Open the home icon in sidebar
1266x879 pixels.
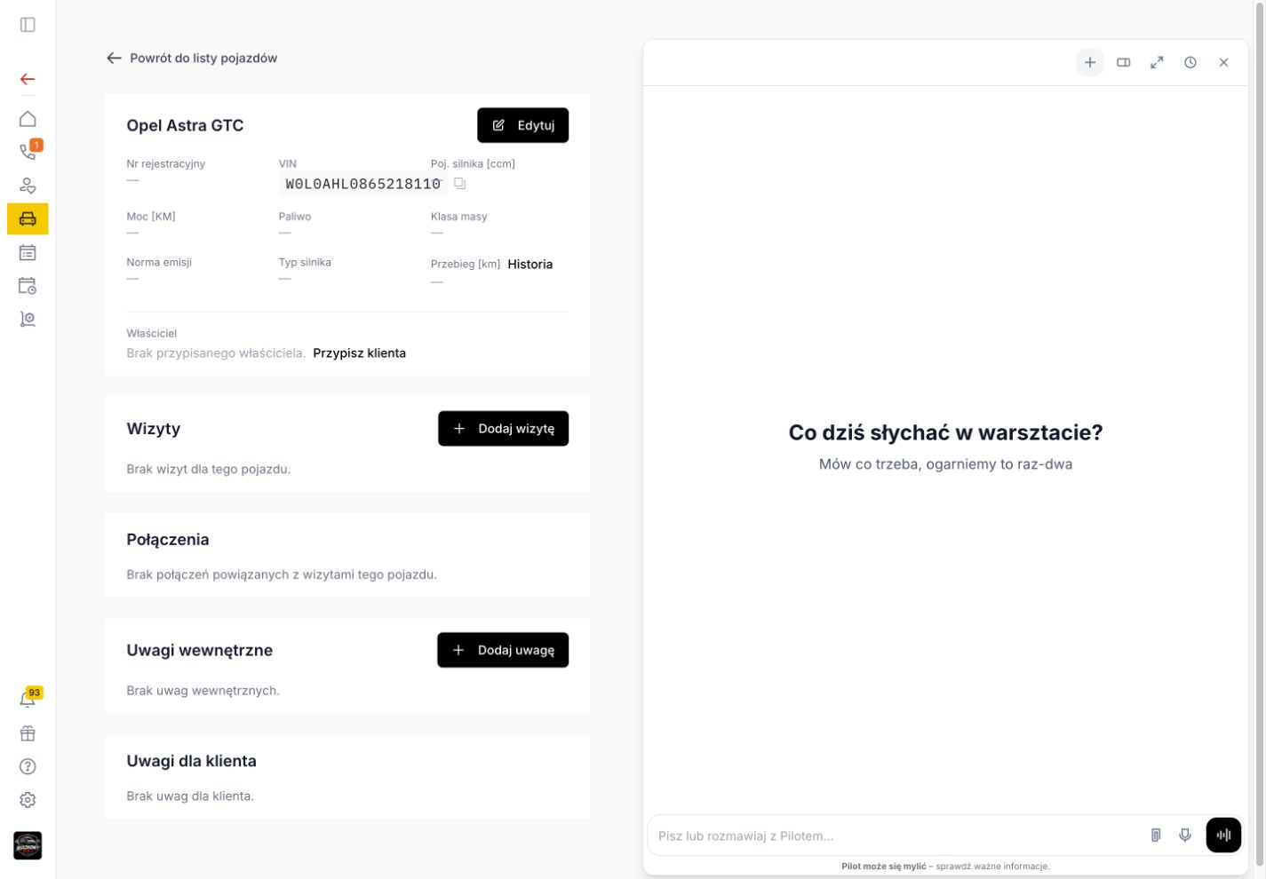click(x=28, y=119)
